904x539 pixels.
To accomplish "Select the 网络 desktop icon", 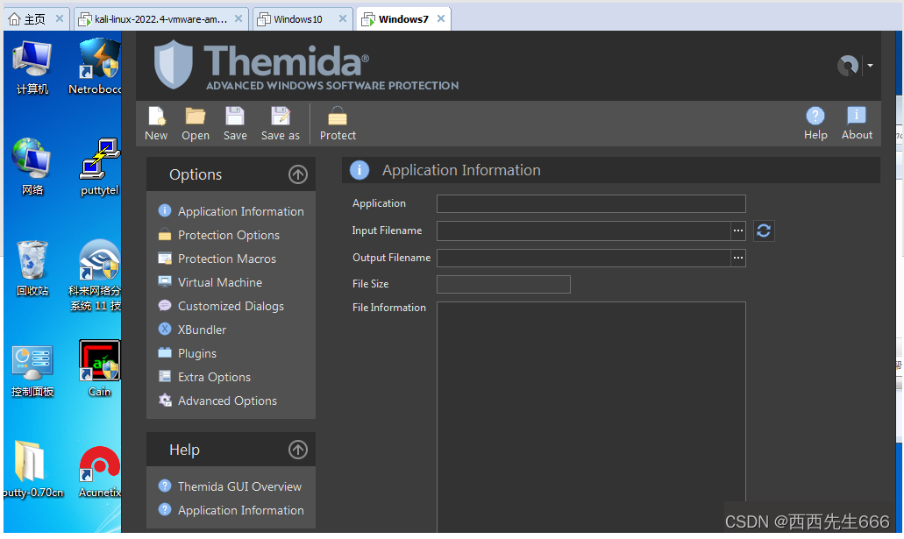I will pos(32,167).
